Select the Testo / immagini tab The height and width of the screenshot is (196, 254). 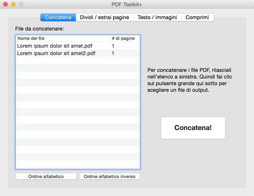(x=157, y=18)
